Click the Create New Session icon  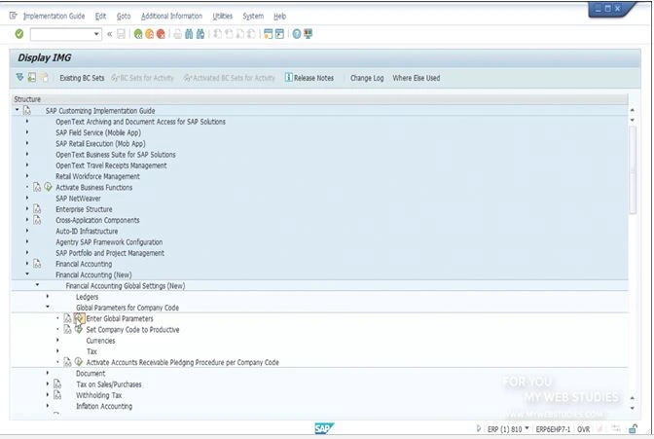269,34
